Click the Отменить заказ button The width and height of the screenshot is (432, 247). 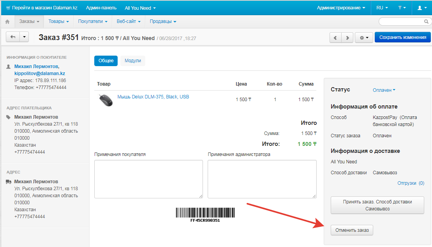(x=352, y=230)
